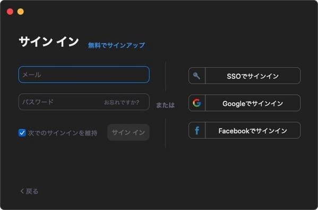318x210 pixels.
Task: Choose Googleでサインイン
Action: coord(244,103)
